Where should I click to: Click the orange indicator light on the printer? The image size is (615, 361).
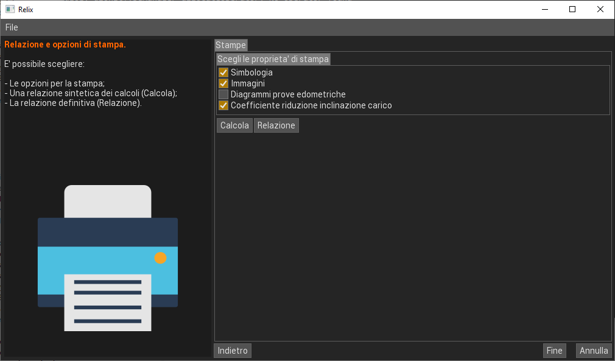(x=160, y=258)
